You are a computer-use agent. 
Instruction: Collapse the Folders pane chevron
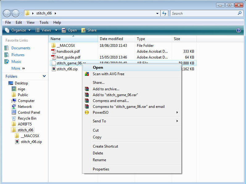tap(44, 76)
